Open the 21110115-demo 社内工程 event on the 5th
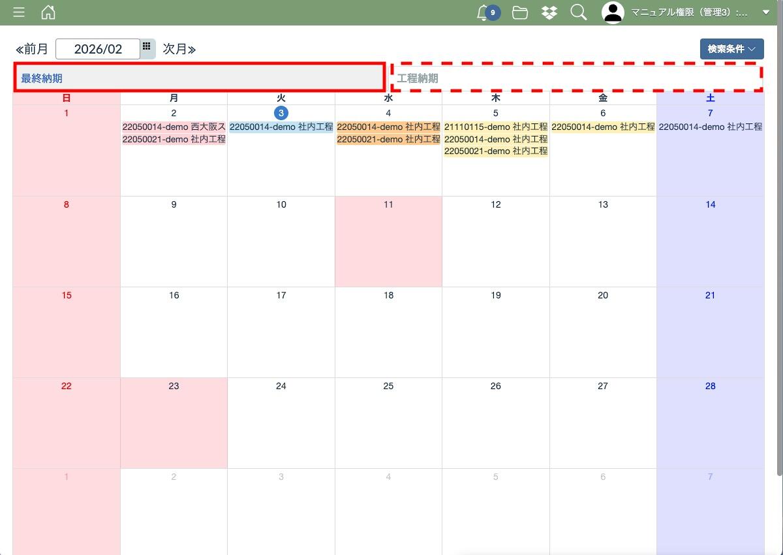The height and width of the screenshot is (555, 783). click(x=496, y=127)
